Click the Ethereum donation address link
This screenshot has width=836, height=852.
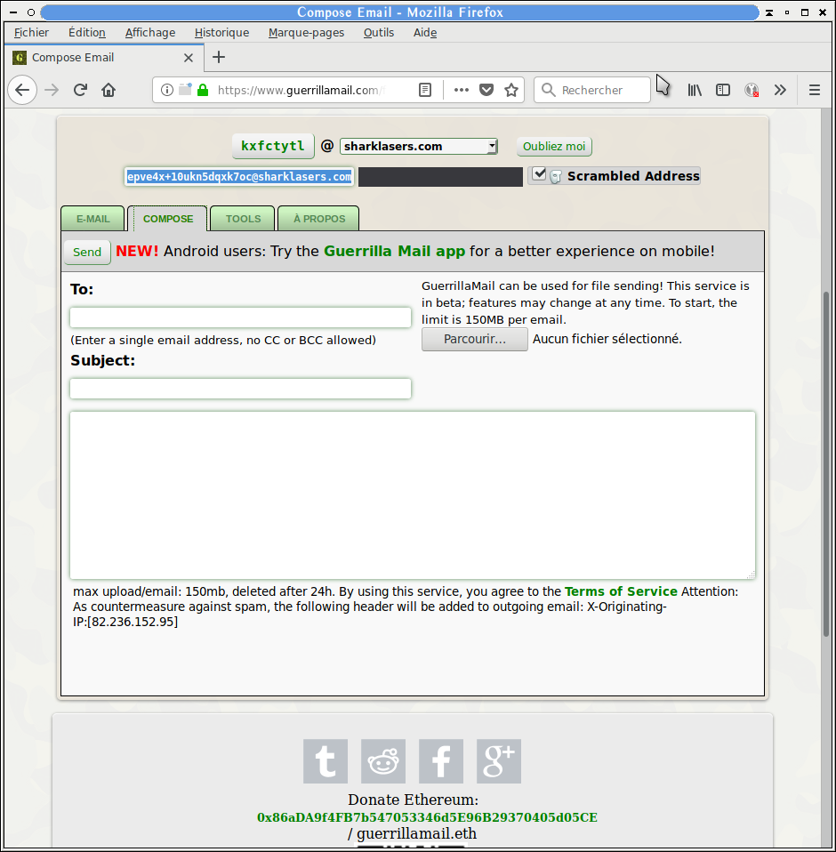click(427, 817)
